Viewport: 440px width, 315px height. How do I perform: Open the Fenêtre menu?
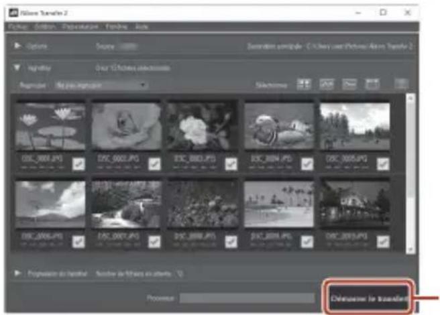point(117,27)
